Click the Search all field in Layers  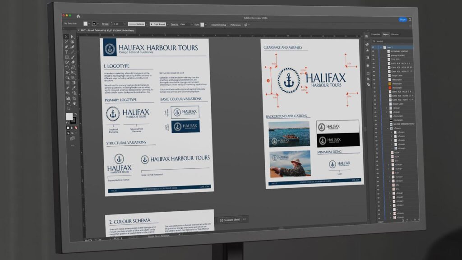click(x=393, y=41)
